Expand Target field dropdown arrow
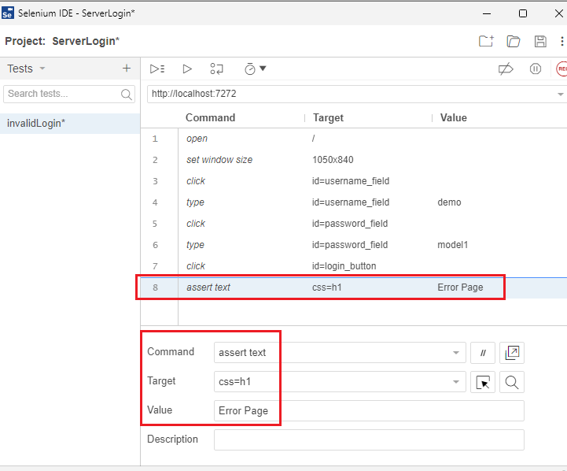Viewport: 567px width, 471px height. (x=456, y=382)
